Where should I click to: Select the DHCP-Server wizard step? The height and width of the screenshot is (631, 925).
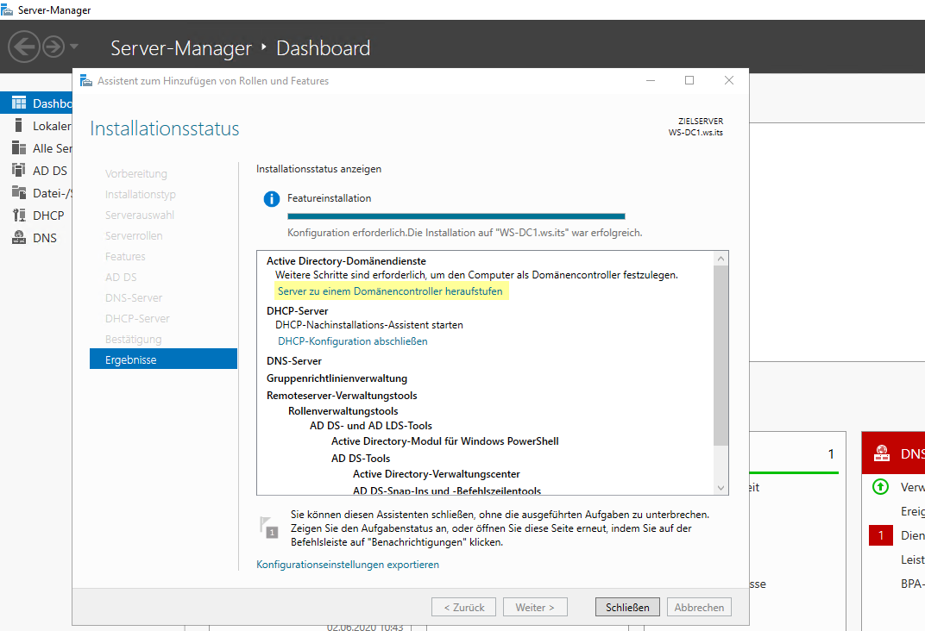(137, 318)
